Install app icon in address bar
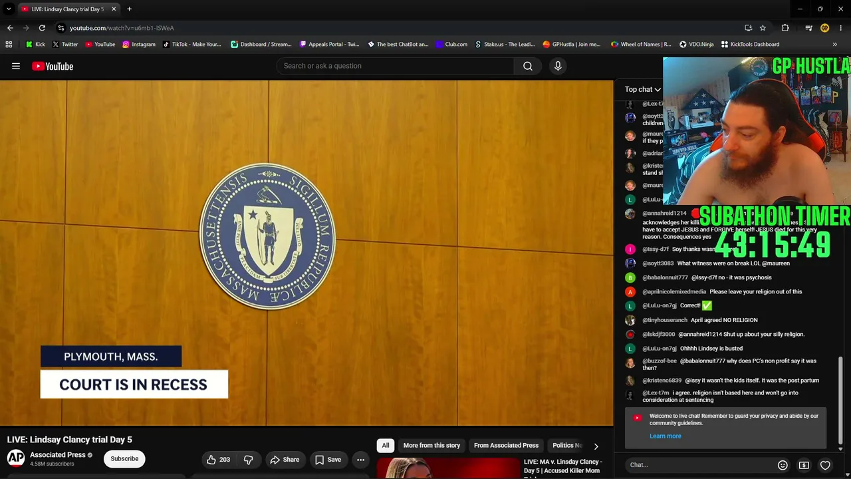 pos(748,28)
